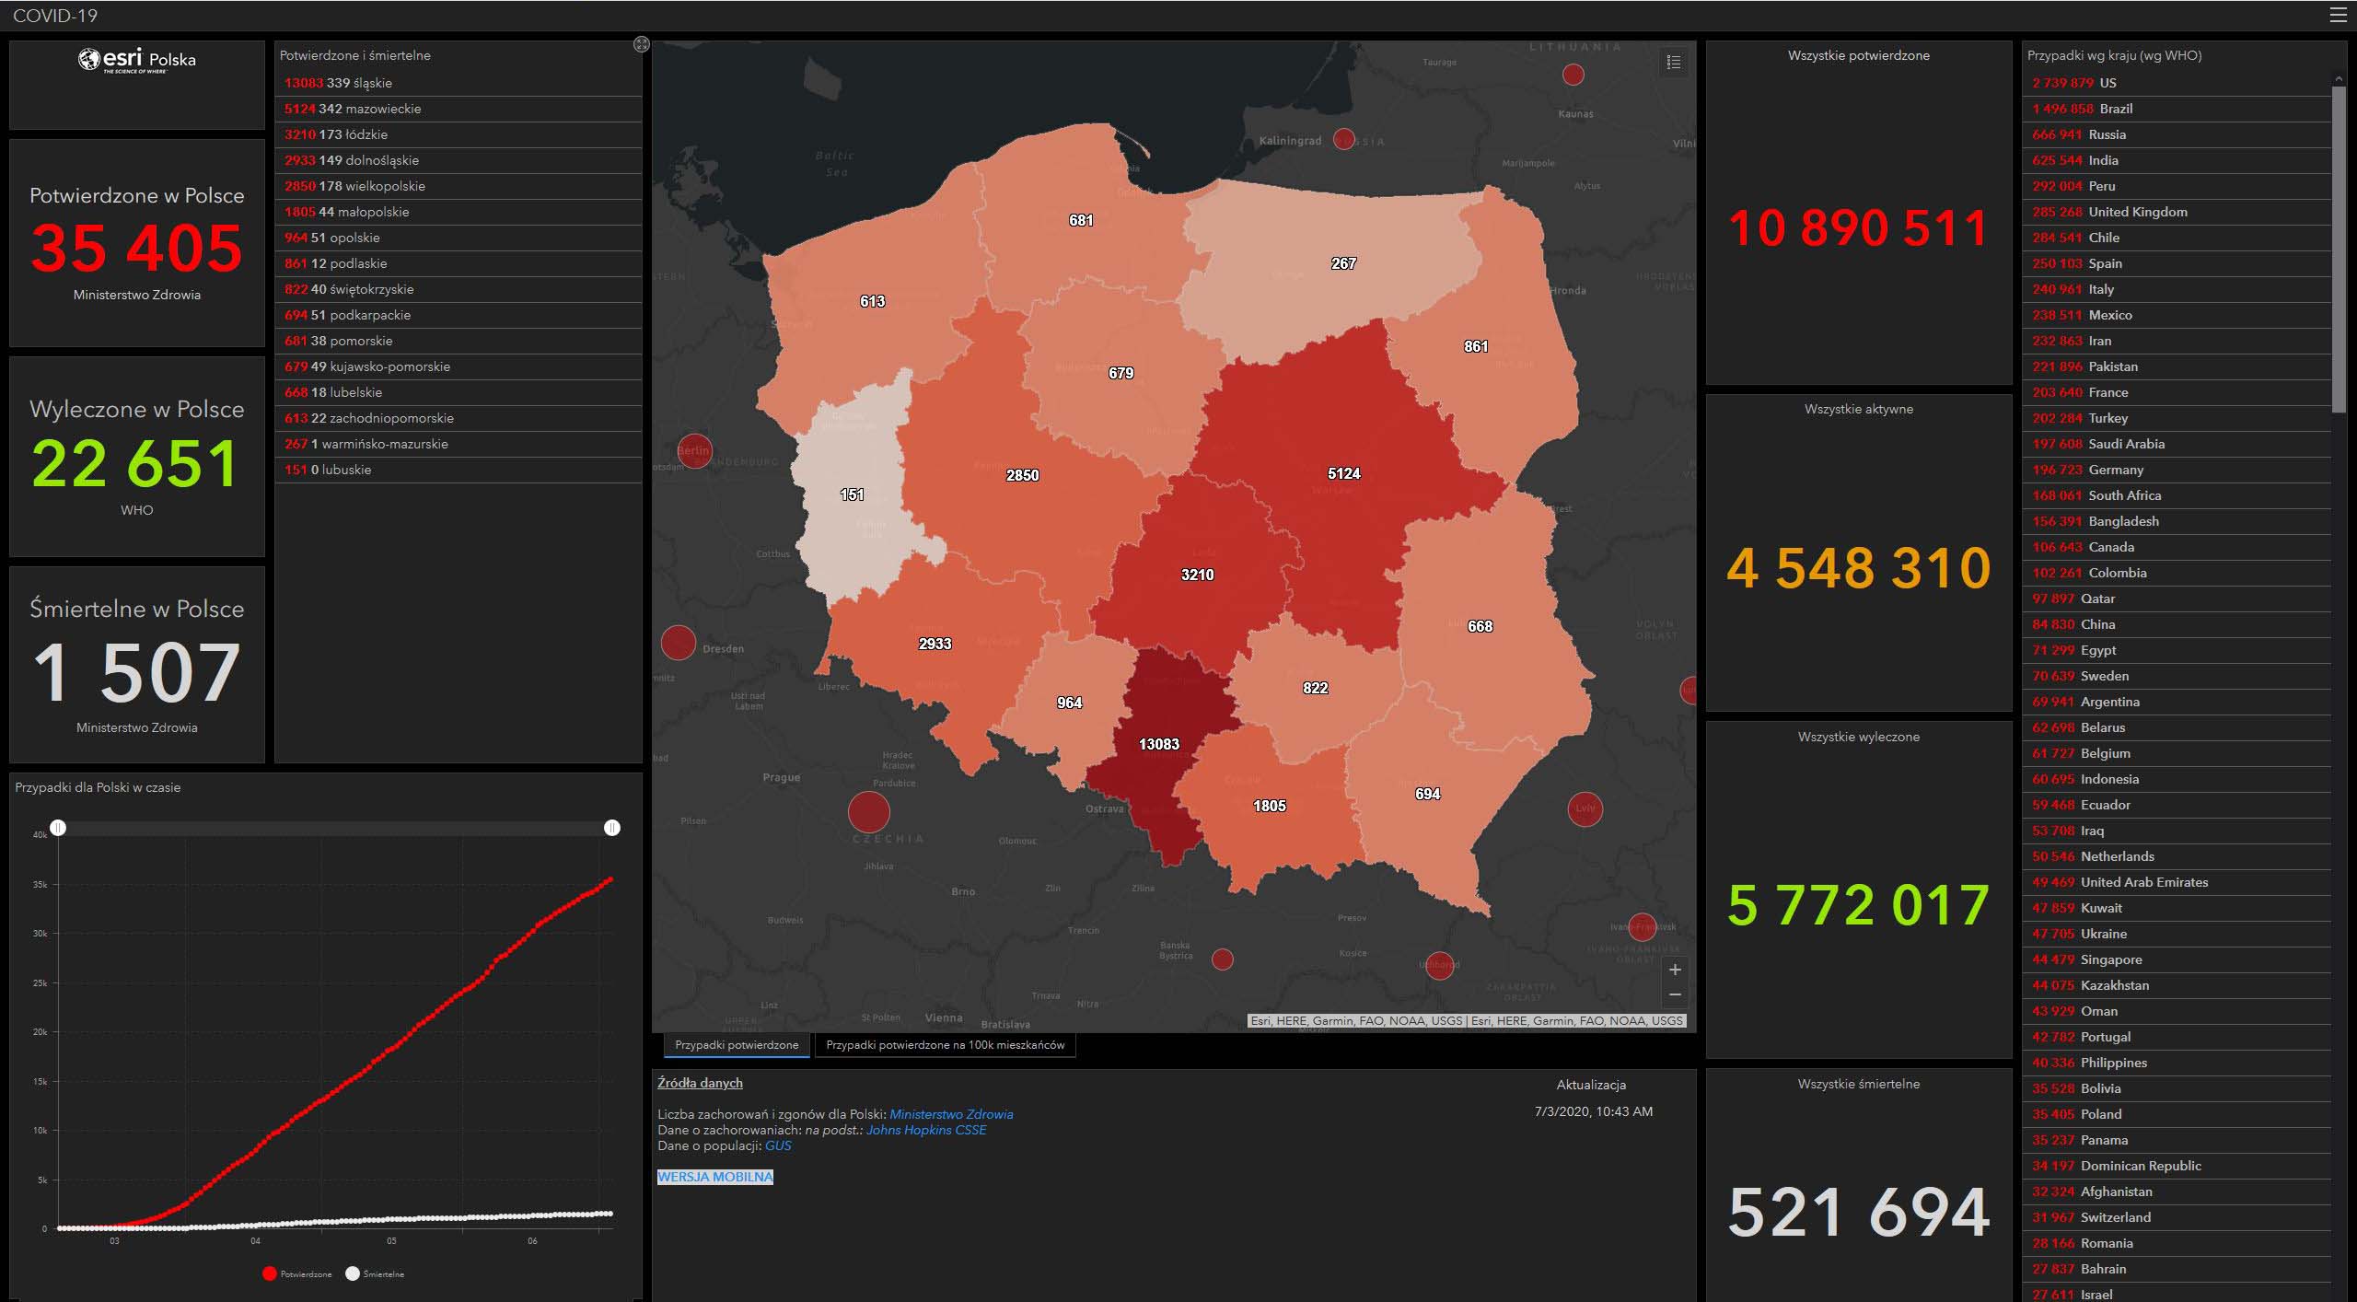Zoom in on the map
2357x1302 pixels.
pos(1675,970)
